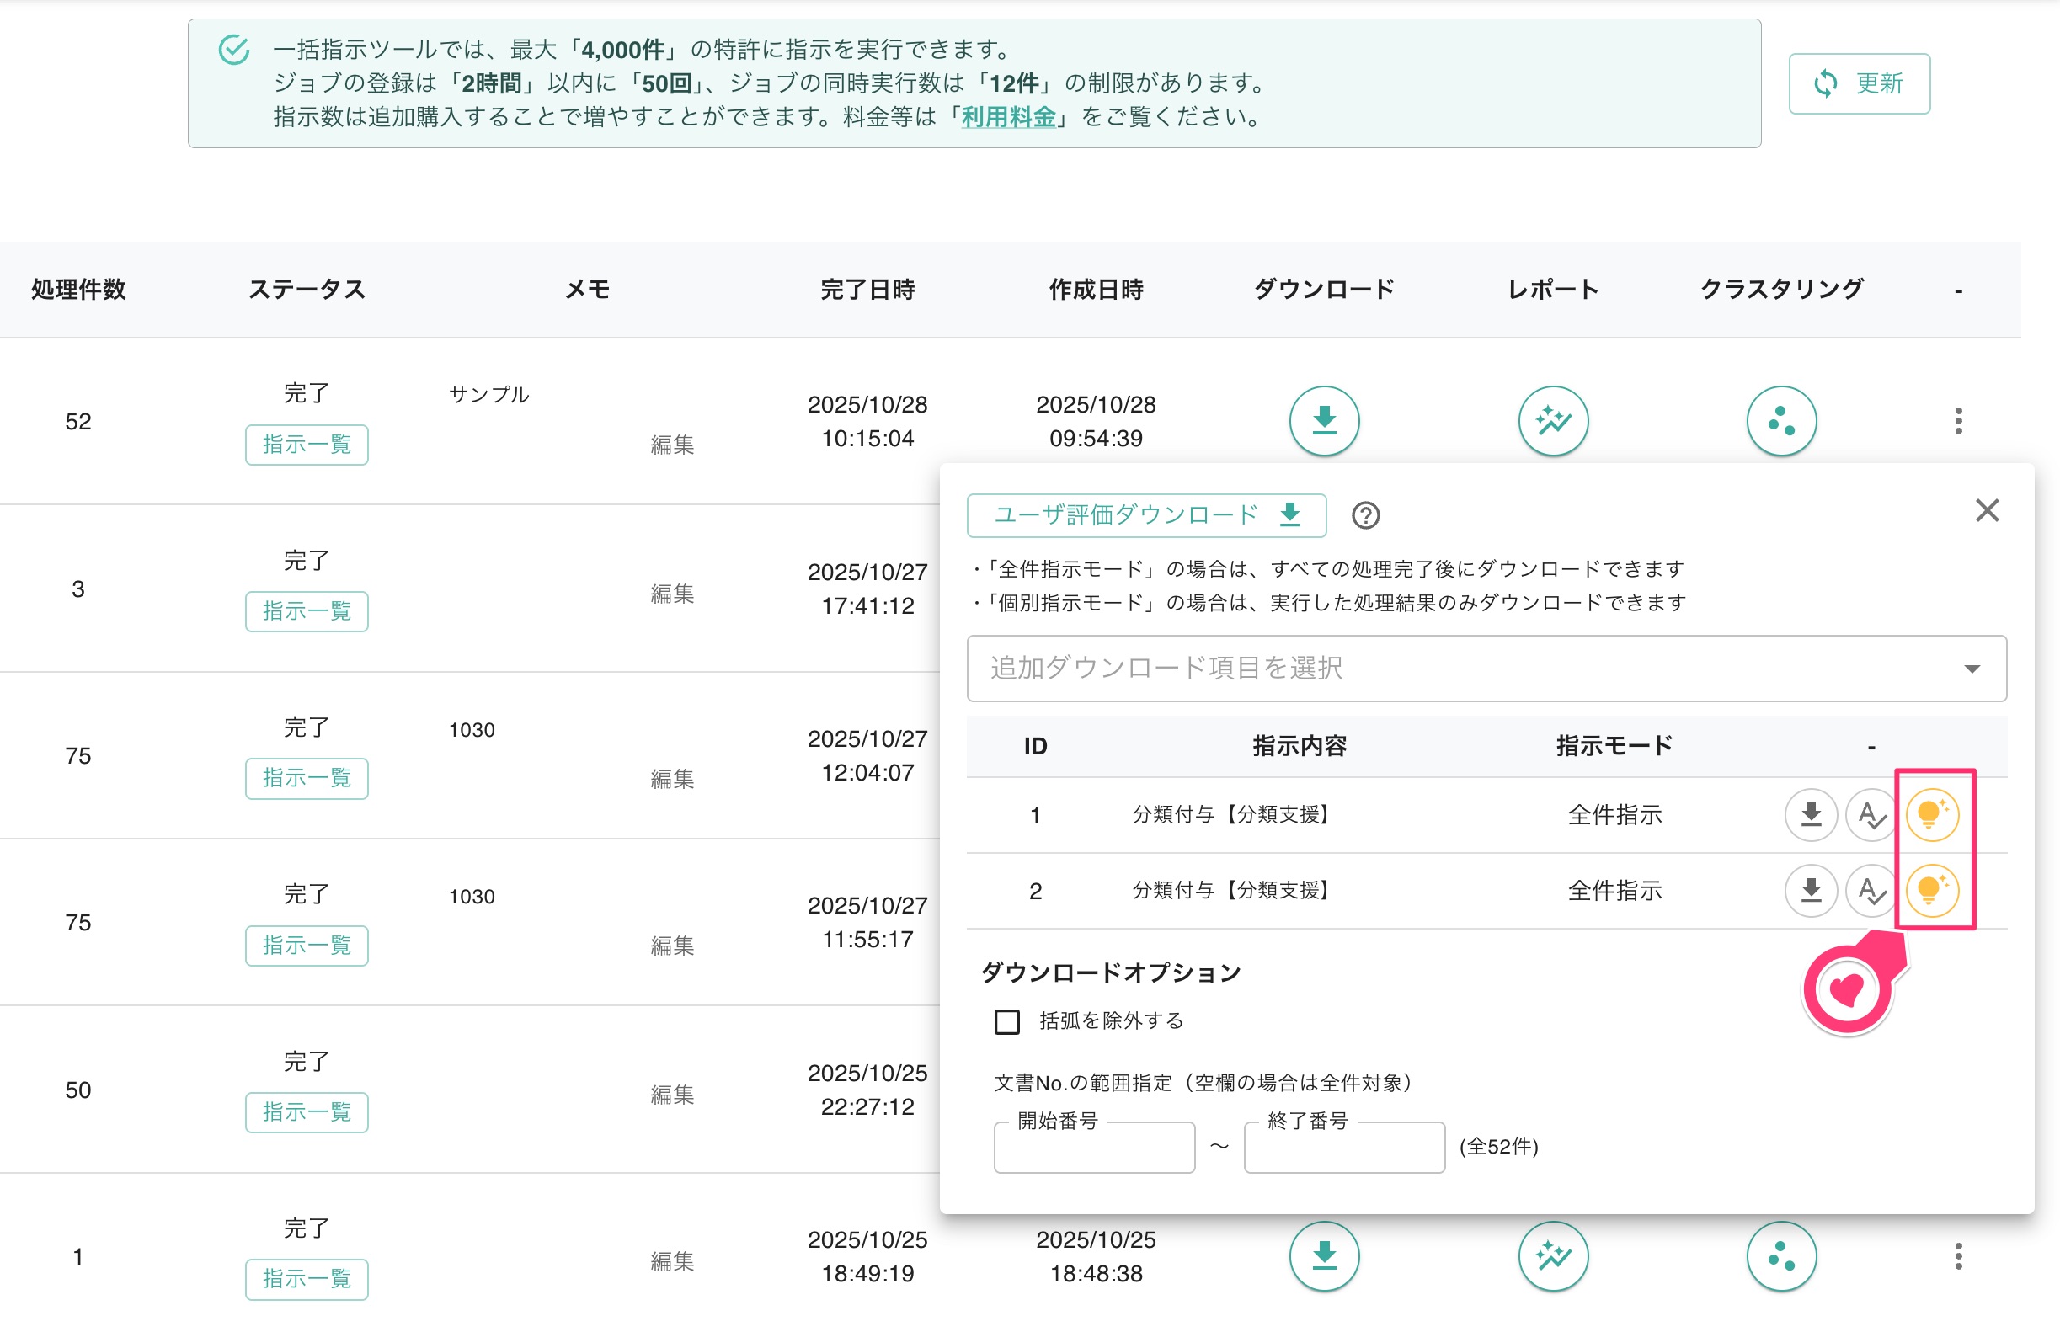Open the three-dot menu for the 18:49:19 job
This screenshot has width=2060, height=1332.
(1959, 1255)
